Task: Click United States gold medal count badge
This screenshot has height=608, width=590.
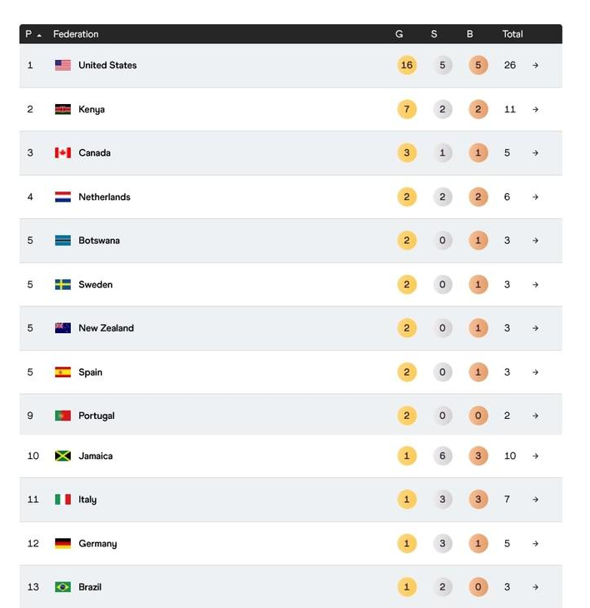Action: pyautogui.click(x=407, y=65)
